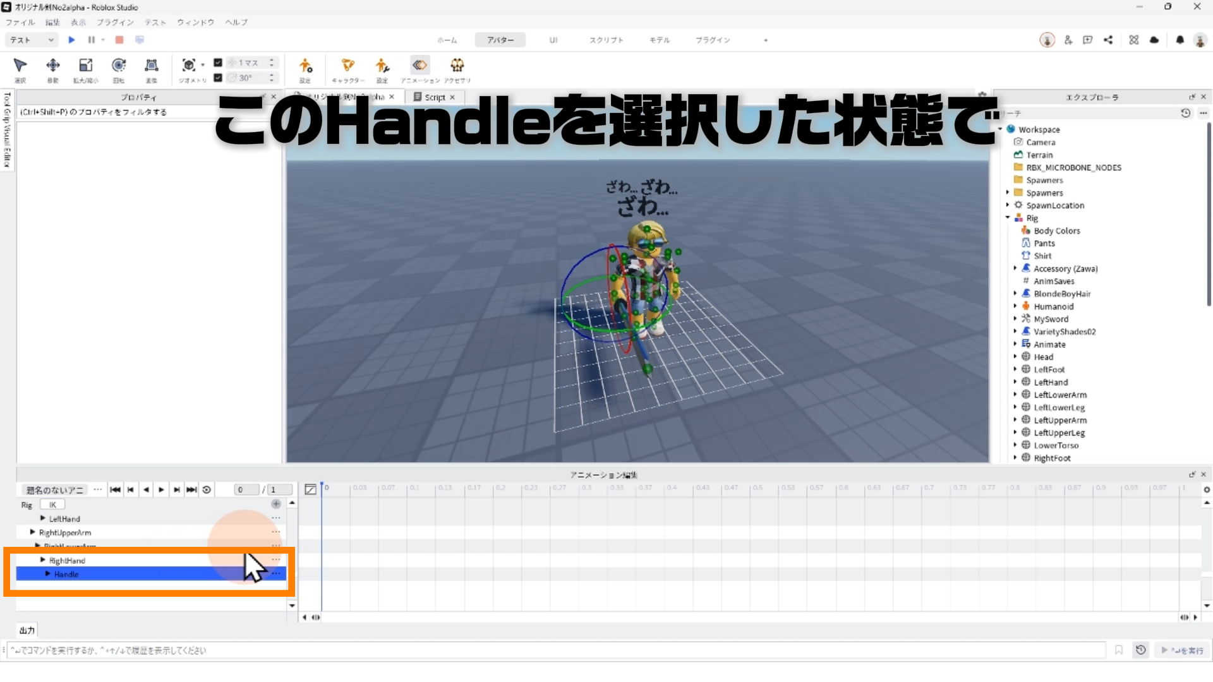The height and width of the screenshot is (682, 1213).
Task: Toggle the IK button for Rig
Action: click(x=53, y=505)
